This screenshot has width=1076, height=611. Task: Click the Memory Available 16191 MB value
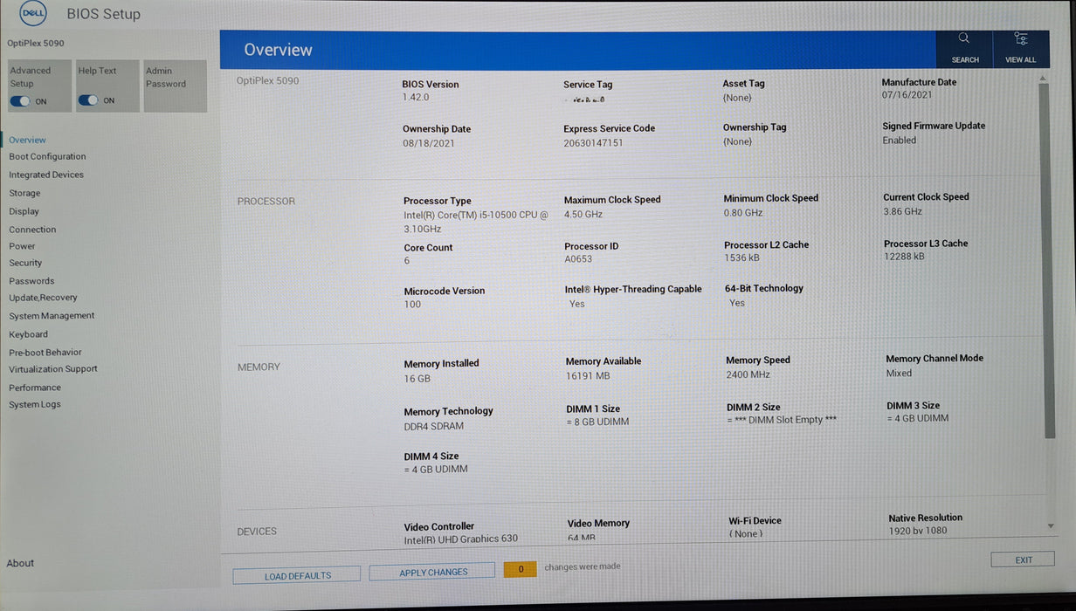point(588,376)
